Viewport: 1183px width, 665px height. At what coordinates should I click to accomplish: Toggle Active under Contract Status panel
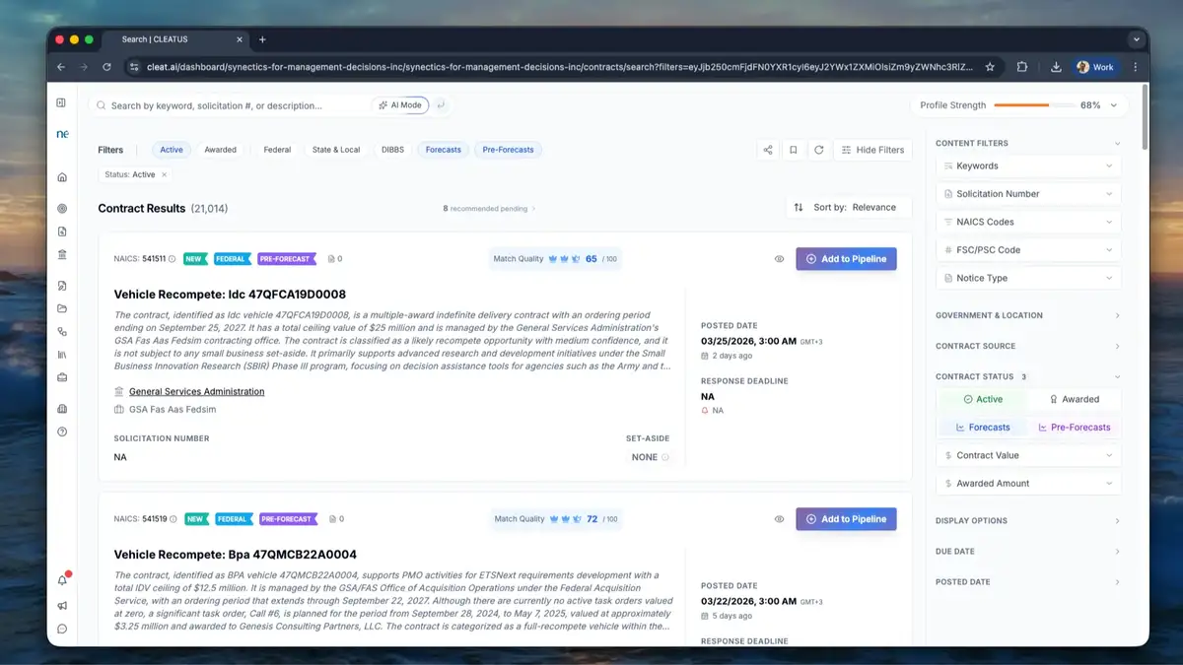pyautogui.click(x=982, y=399)
